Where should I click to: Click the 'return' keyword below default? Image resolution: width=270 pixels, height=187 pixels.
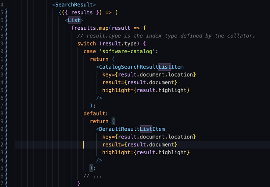[99, 121]
